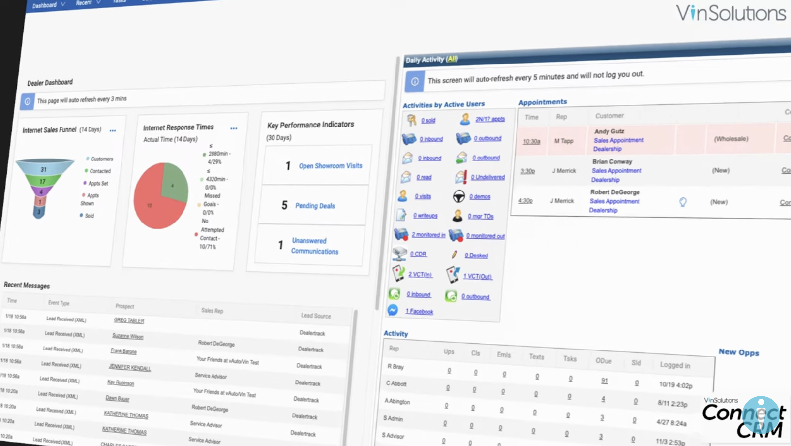
Task: Click the visits person icon
Action: tap(403, 196)
